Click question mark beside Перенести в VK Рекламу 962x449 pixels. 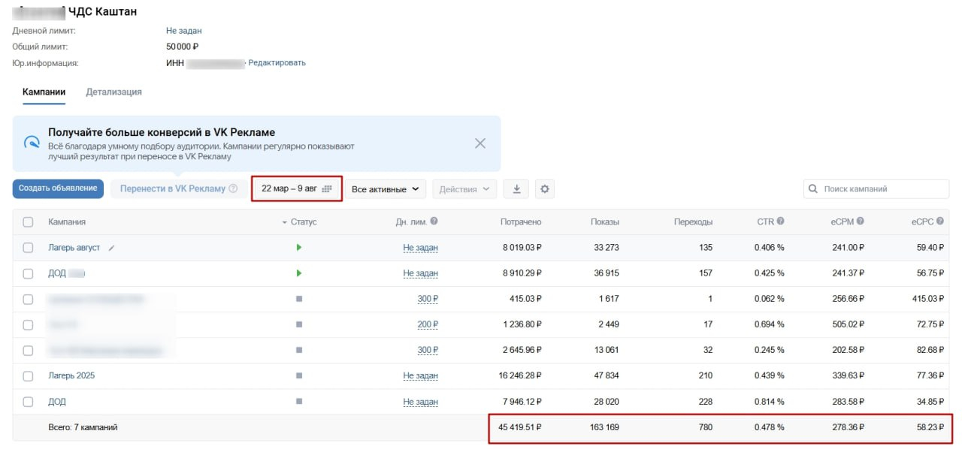point(233,189)
